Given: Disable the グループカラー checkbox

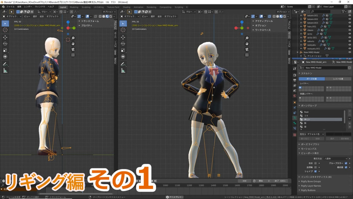Looking at the screenshot, I should click(346, 163).
